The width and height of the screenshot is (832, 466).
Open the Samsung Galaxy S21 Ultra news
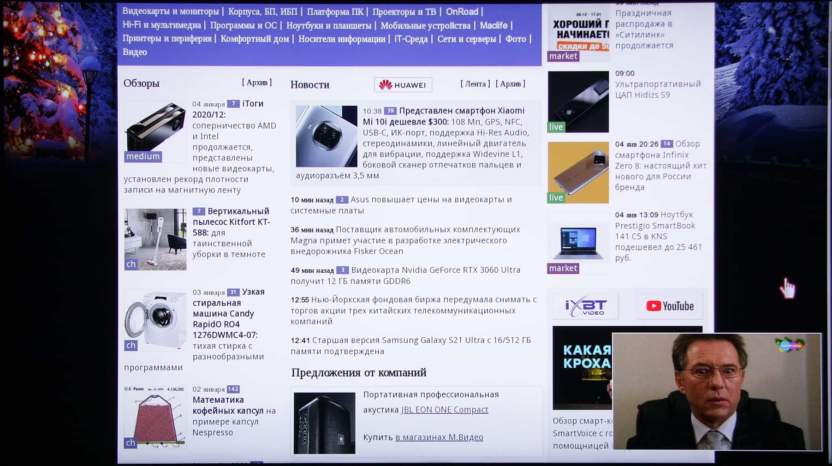point(411,346)
